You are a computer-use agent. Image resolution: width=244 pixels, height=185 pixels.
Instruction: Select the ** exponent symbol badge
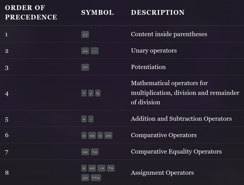point(85,67)
